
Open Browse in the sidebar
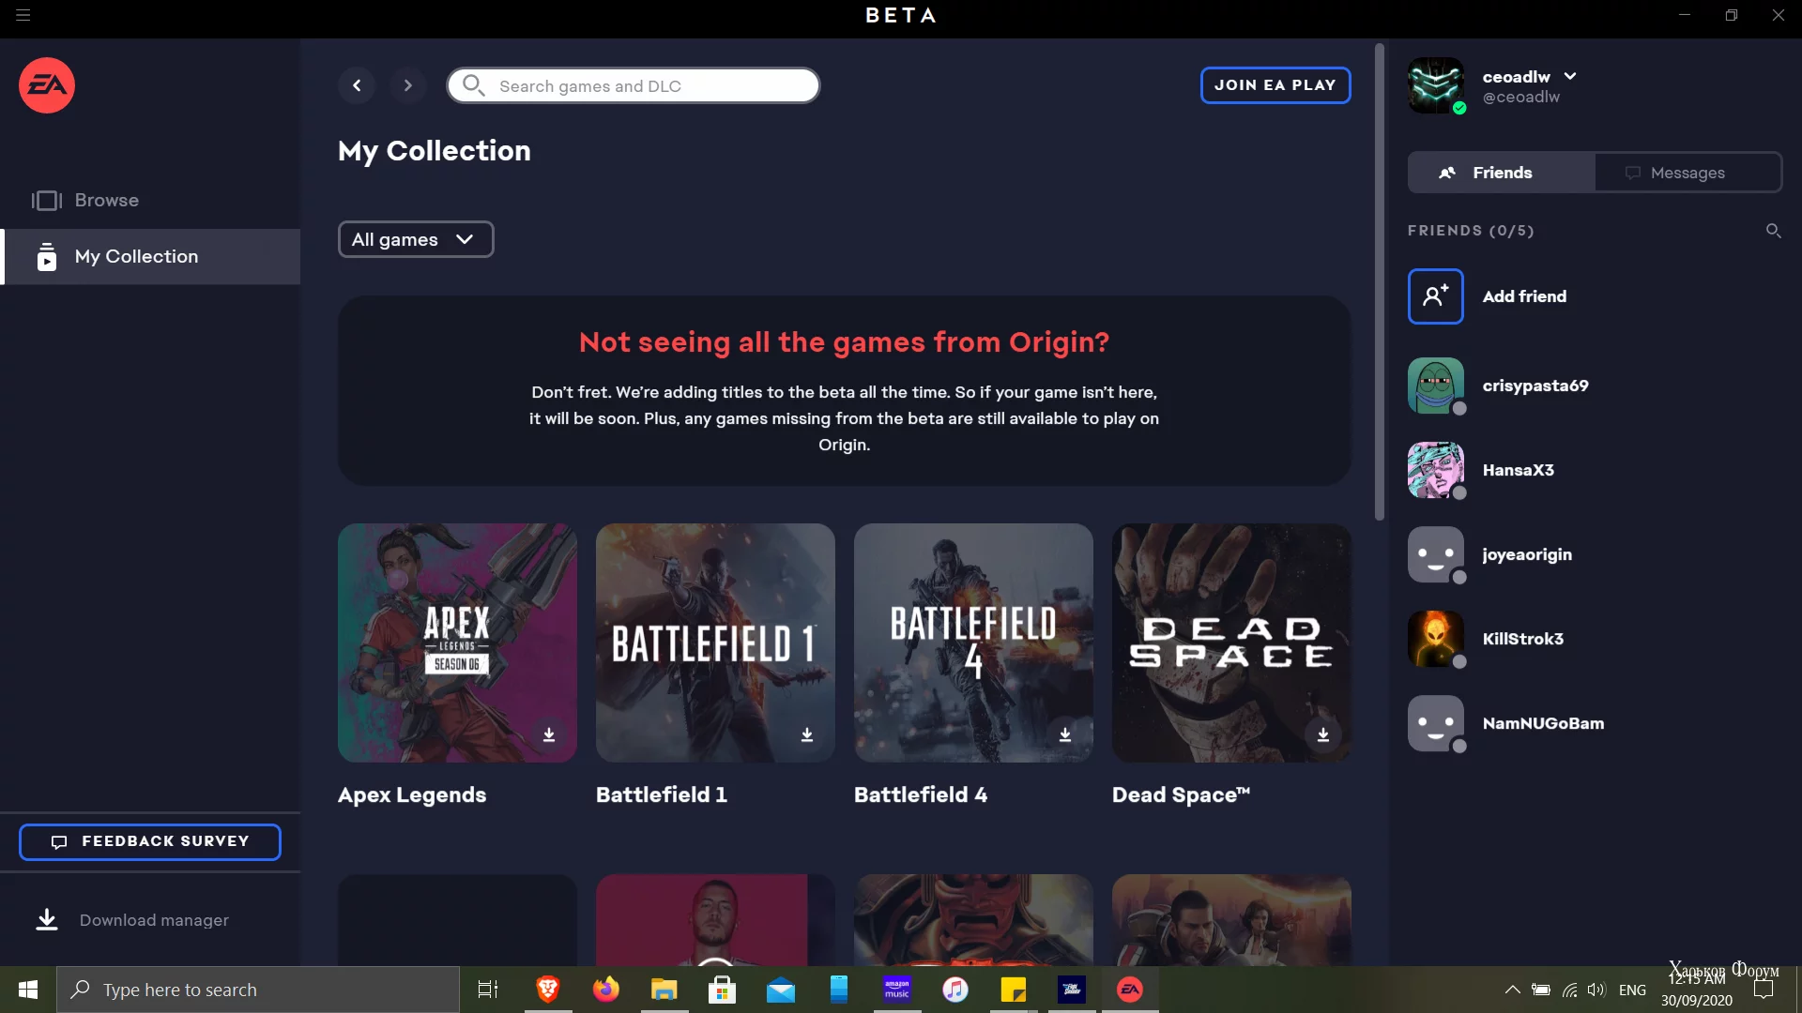click(106, 200)
